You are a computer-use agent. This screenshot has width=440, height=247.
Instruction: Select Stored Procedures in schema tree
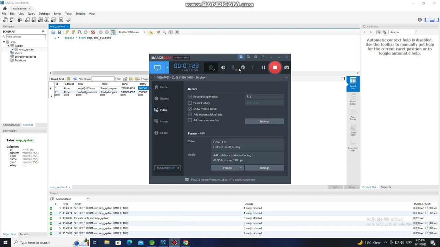pyautogui.click(x=25, y=57)
